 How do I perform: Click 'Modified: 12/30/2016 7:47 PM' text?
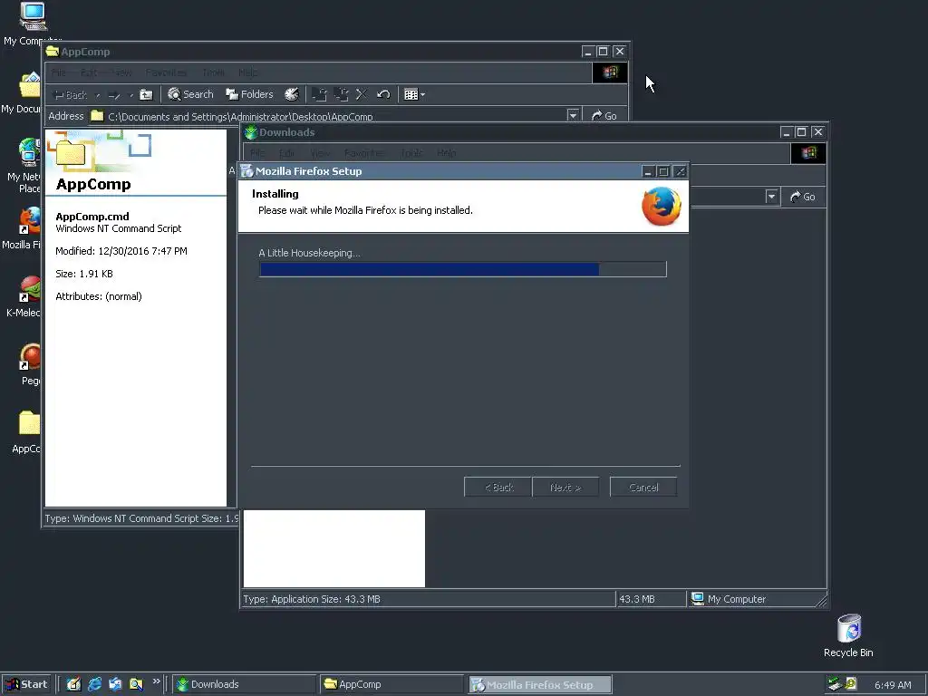coord(121,251)
